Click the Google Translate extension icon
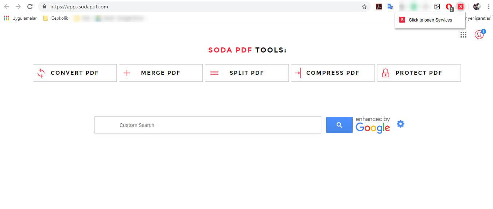The height and width of the screenshot is (209, 493). coord(391,7)
